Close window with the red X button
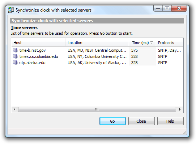Screen dimensions: 196x144 coord(179,9)
